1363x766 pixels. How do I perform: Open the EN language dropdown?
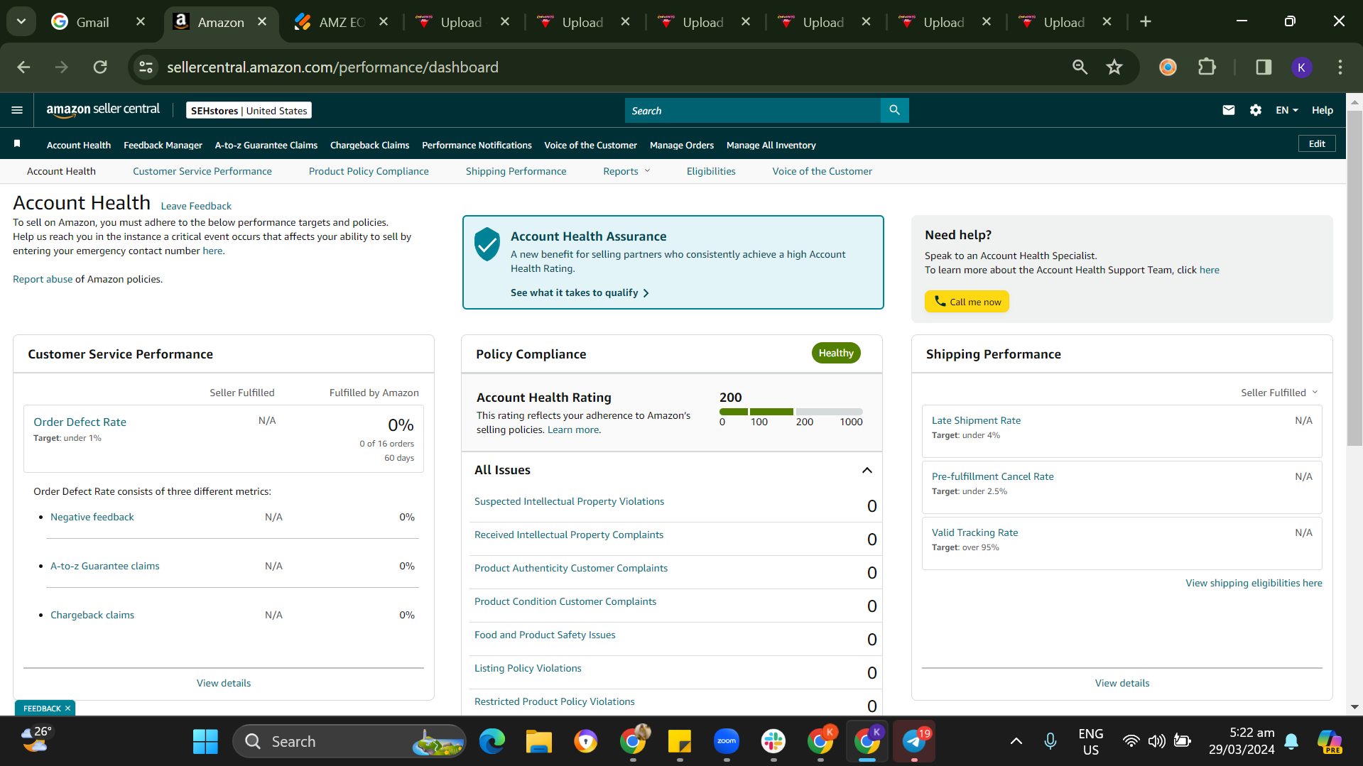[x=1286, y=110]
